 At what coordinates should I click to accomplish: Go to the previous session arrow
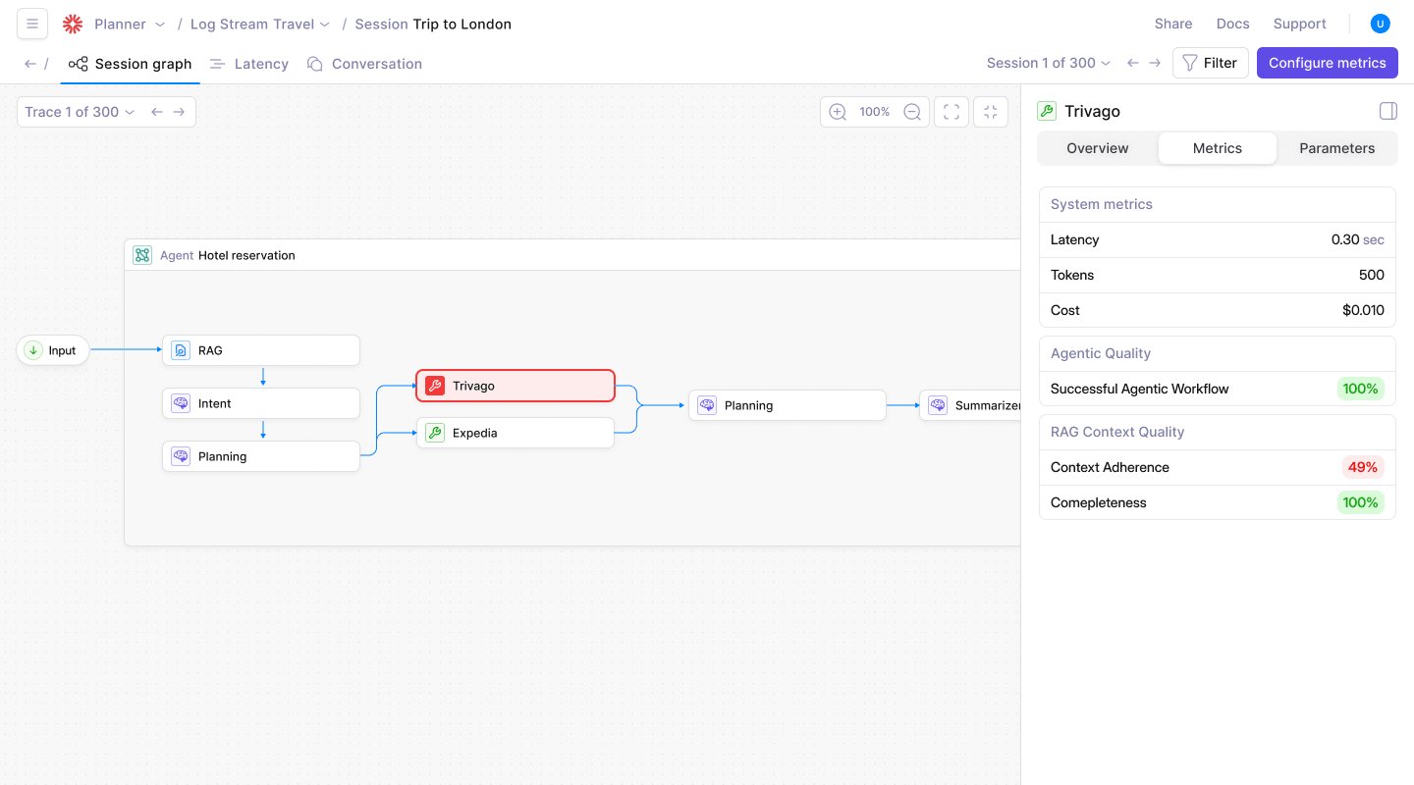point(1133,63)
